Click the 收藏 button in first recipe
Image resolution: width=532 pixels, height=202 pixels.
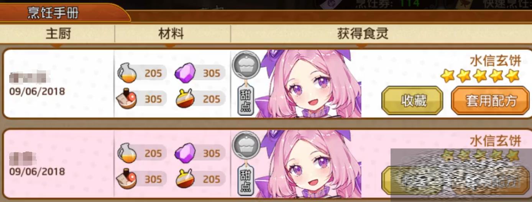click(412, 101)
